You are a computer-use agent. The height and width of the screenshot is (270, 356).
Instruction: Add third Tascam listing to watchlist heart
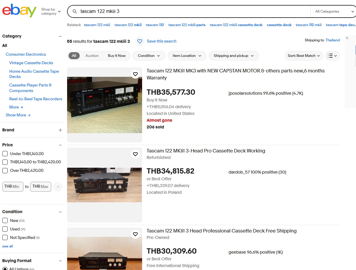pos(135,234)
